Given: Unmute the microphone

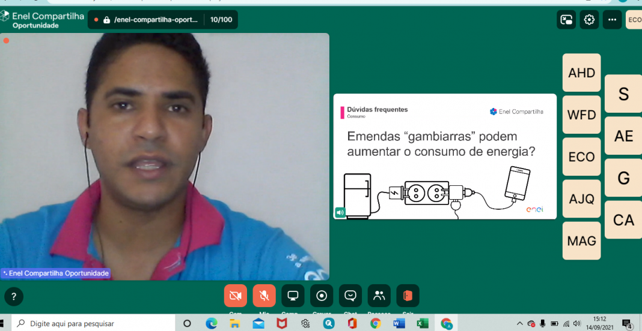Looking at the screenshot, I should pos(264,296).
